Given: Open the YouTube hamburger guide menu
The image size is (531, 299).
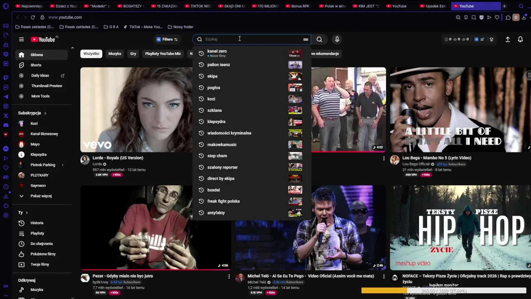Looking at the screenshot, I should (21, 39).
